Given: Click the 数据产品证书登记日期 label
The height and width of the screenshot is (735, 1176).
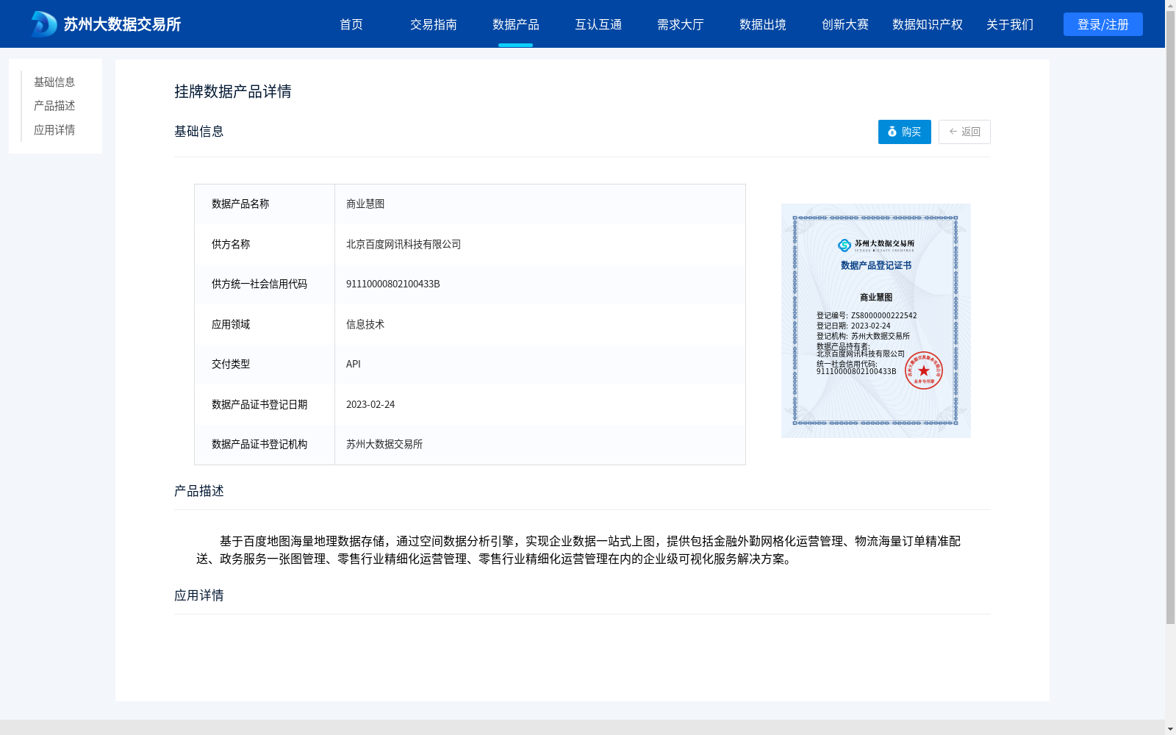Looking at the screenshot, I should pyautogui.click(x=259, y=404).
